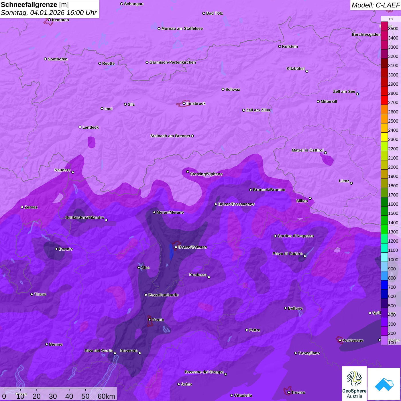
Task: Click the 'Schongau' label
Action: 134,4
